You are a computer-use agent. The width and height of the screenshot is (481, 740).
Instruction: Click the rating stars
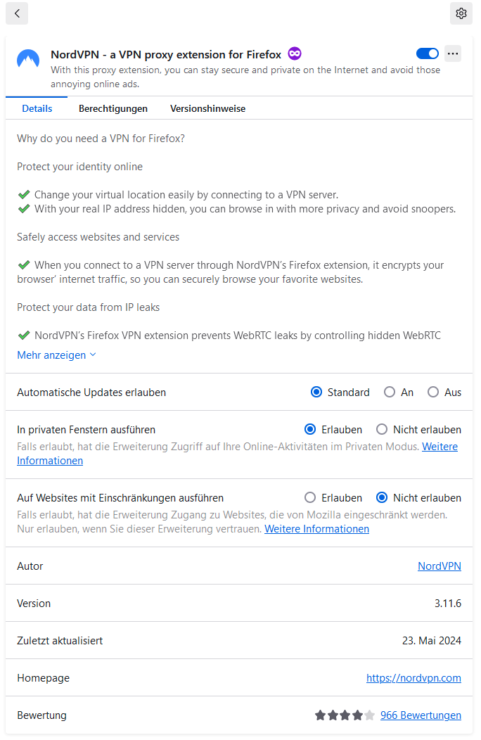tap(345, 715)
